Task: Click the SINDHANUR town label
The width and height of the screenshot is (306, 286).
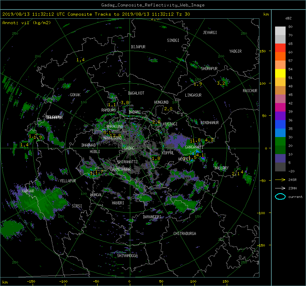Action: coord(209,123)
